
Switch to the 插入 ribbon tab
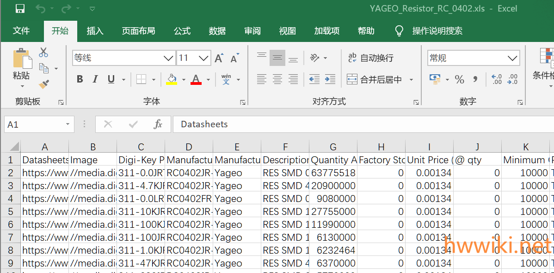(x=95, y=31)
